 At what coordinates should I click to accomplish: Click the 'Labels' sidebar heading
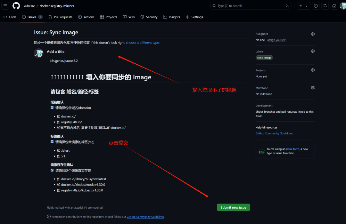click(x=259, y=52)
